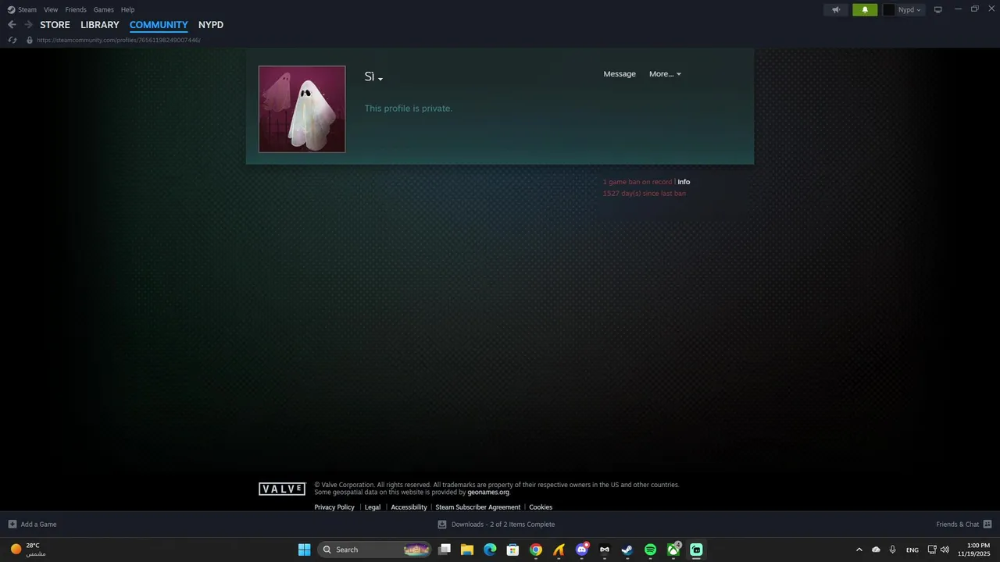Go to the STORE tab

(x=55, y=25)
